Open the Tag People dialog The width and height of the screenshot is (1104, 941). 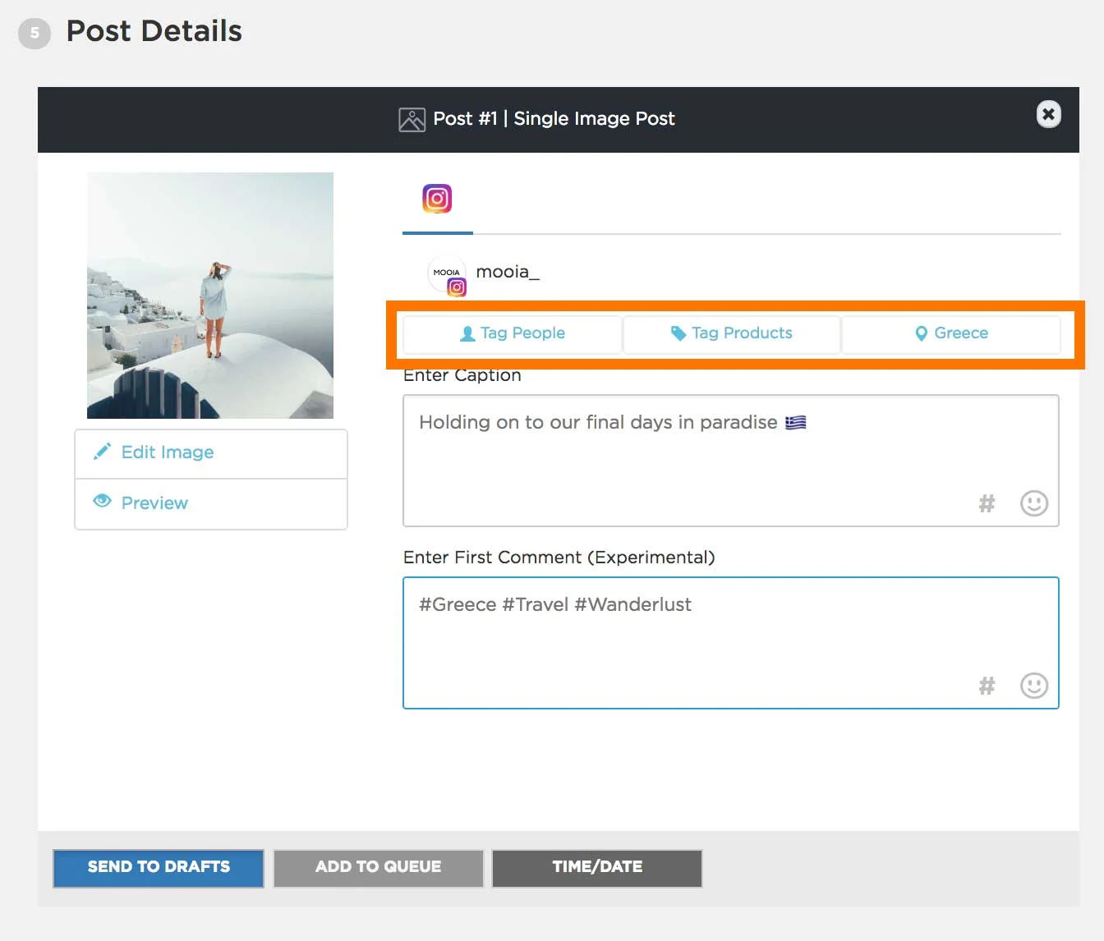pyautogui.click(x=511, y=333)
